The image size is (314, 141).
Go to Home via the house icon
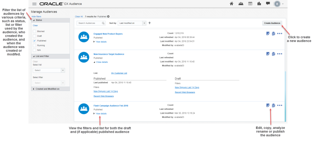click(232, 4)
